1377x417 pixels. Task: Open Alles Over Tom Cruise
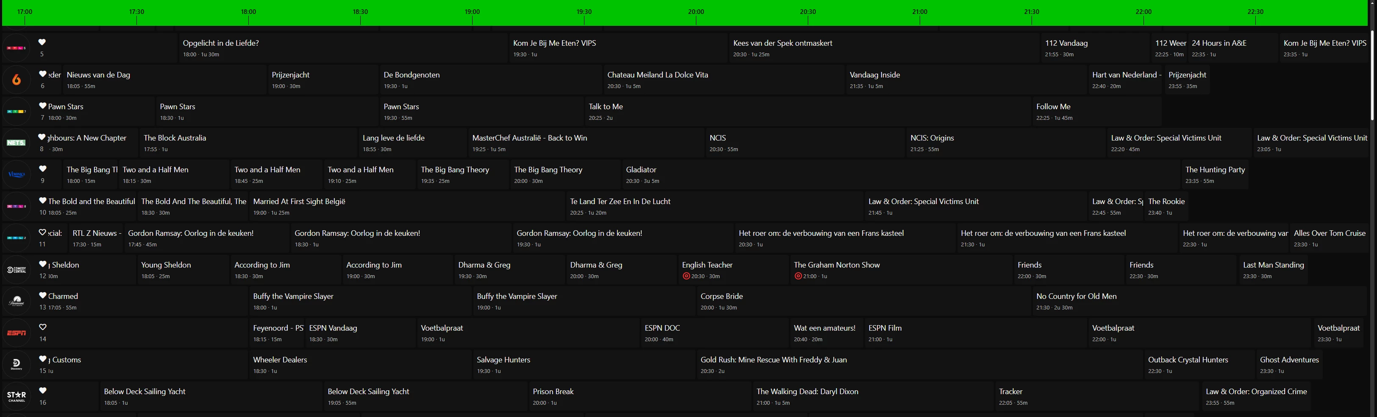pos(1330,238)
